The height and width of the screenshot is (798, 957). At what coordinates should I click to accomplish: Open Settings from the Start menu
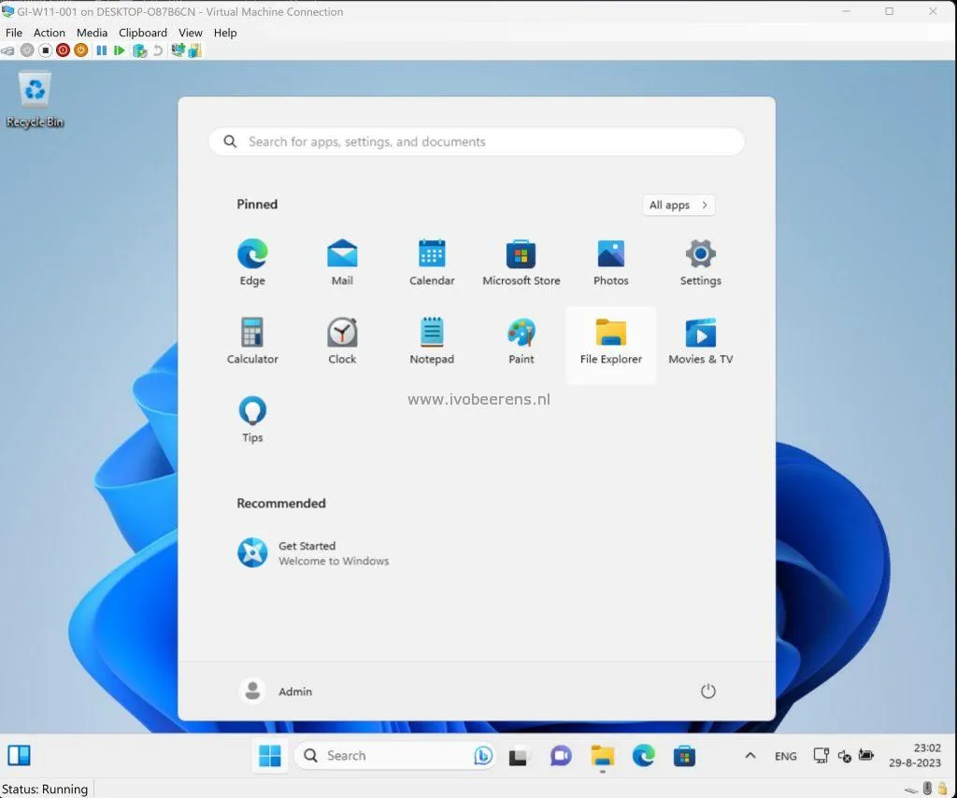(x=701, y=263)
